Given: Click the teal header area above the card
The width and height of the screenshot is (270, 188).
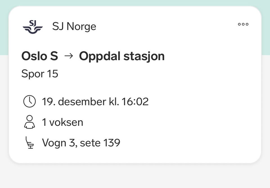Looking at the screenshot, I should [135, 3].
